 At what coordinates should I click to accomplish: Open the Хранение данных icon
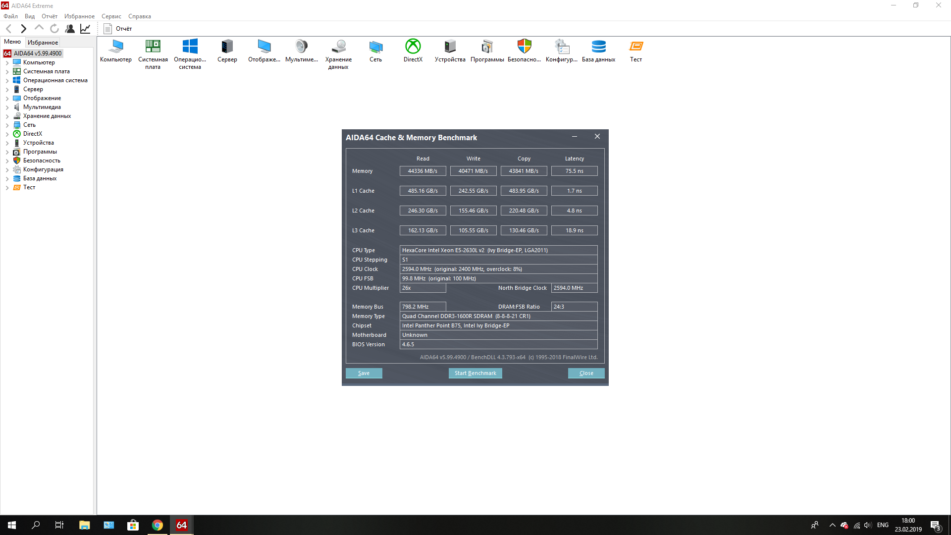338,47
